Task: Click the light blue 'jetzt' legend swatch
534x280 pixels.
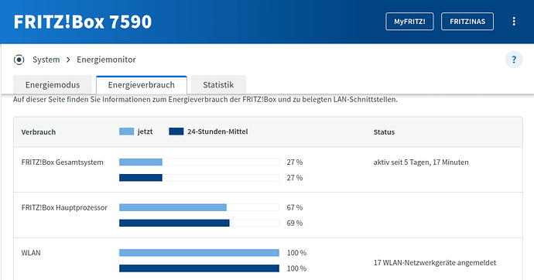Action: [x=126, y=131]
